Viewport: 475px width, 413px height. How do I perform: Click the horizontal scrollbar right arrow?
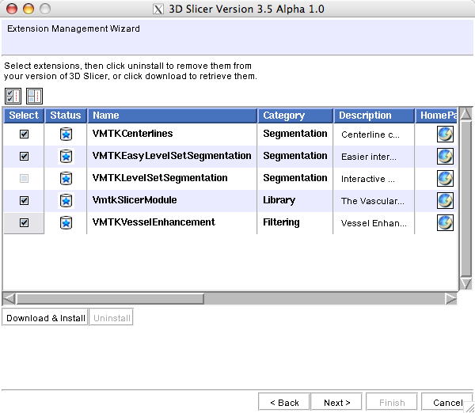point(450,299)
